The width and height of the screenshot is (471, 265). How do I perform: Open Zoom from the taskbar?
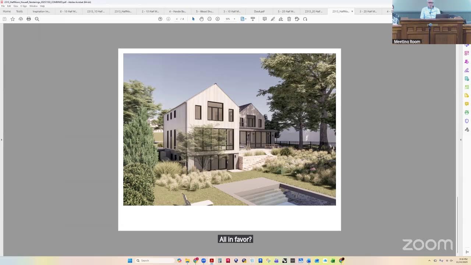pos(203,261)
